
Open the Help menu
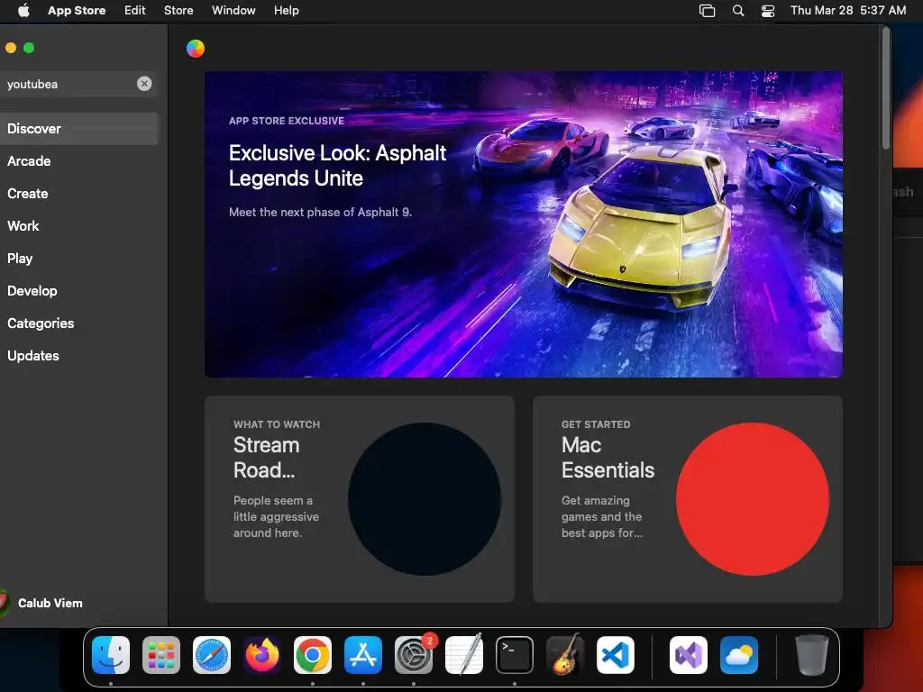(x=286, y=11)
